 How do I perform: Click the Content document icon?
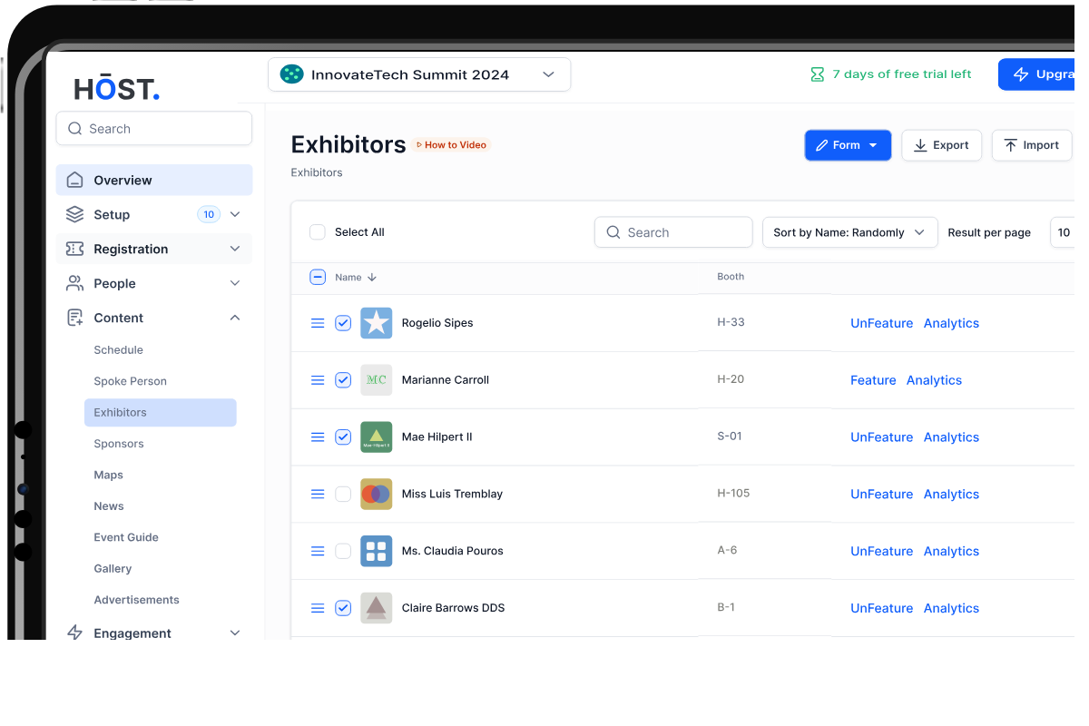pyautogui.click(x=75, y=318)
